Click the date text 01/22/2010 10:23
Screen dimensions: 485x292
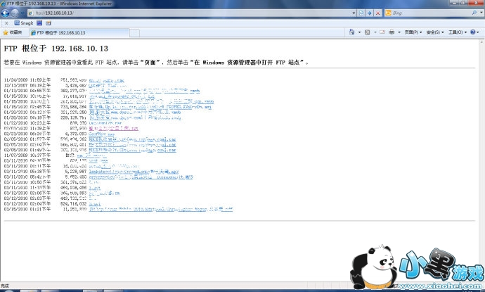[x=27, y=123]
